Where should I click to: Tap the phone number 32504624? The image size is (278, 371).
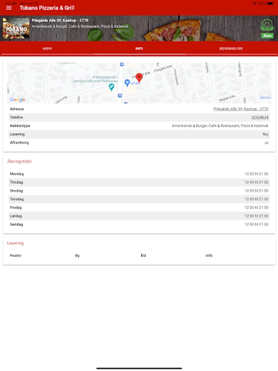pyautogui.click(x=259, y=117)
